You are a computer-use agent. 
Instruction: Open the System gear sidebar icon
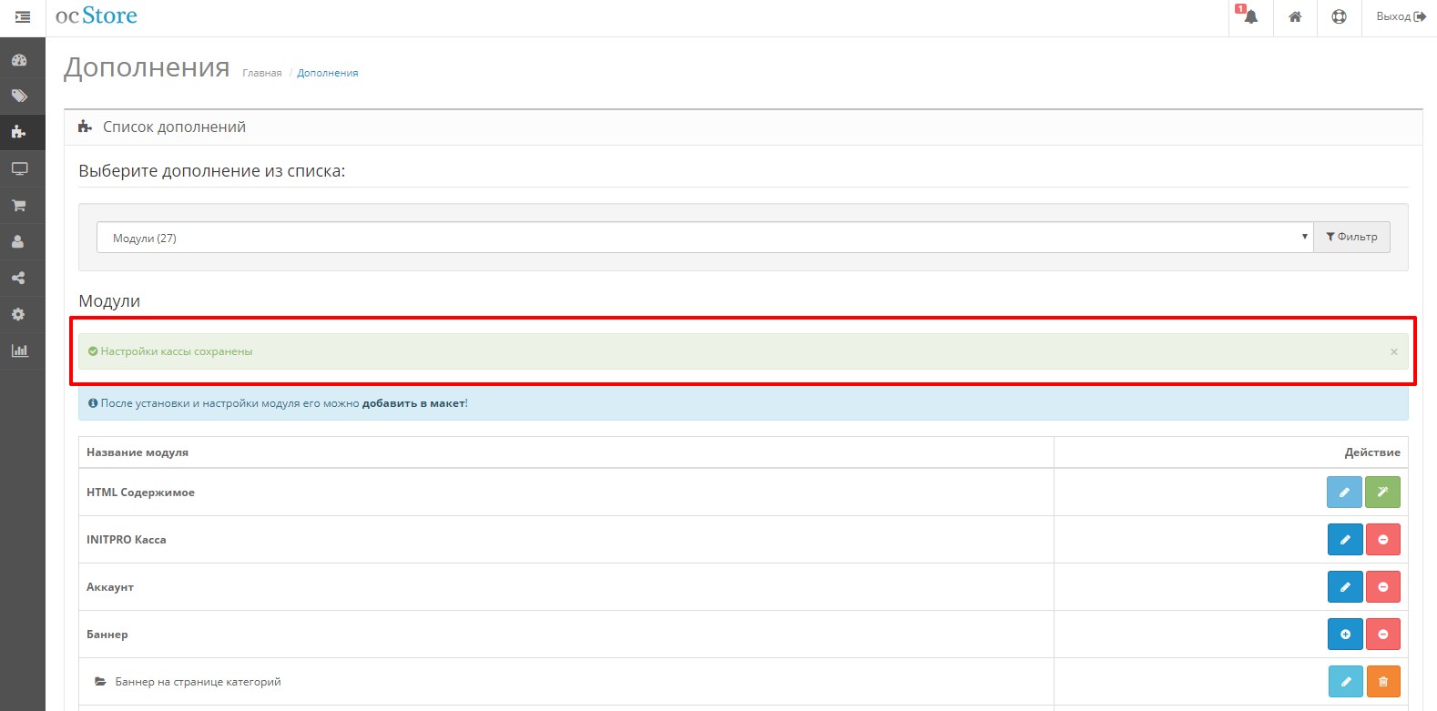pos(19,314)
